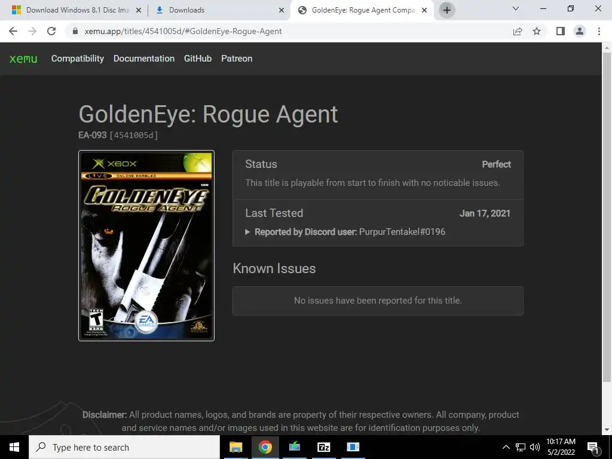Click the address bar URL

click(x=183, y=31)
